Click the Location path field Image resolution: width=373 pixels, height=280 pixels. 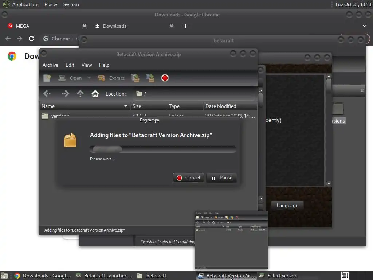[x=195, y=94]
